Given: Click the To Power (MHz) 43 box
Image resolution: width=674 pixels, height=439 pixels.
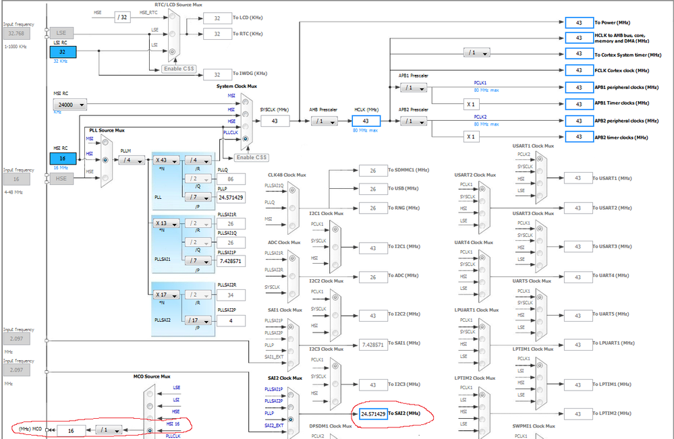Looking at the screenshot, I should 579,23.
